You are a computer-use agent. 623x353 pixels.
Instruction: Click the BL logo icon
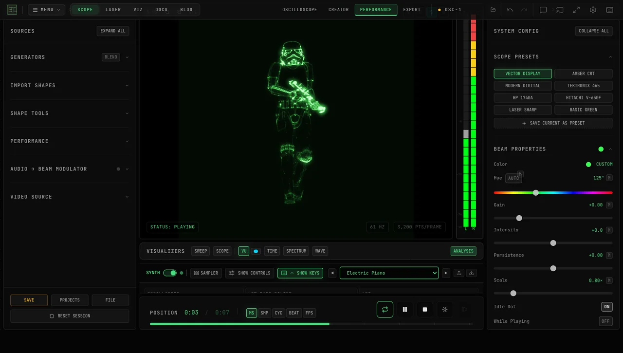[x=12, y=10]
